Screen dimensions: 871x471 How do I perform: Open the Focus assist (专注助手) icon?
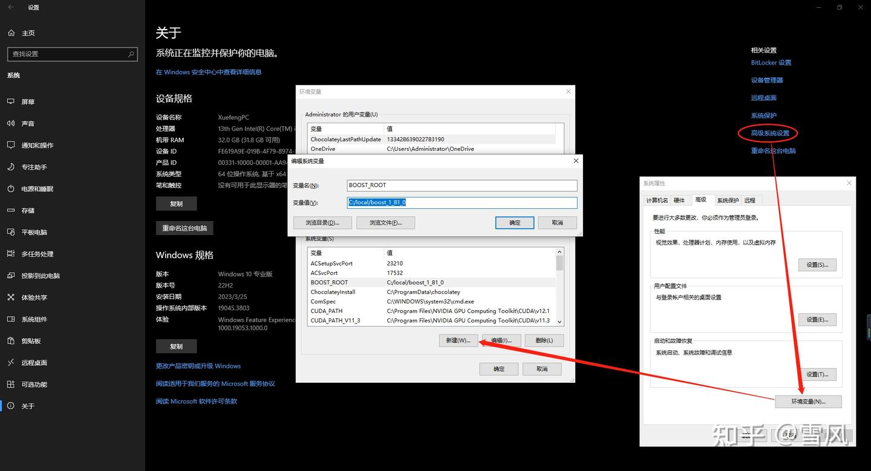(10, 167)
